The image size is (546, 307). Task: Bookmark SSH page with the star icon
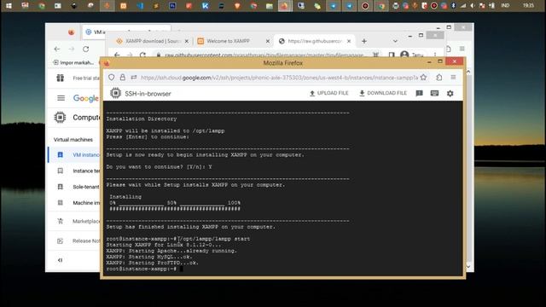(423, 78)
